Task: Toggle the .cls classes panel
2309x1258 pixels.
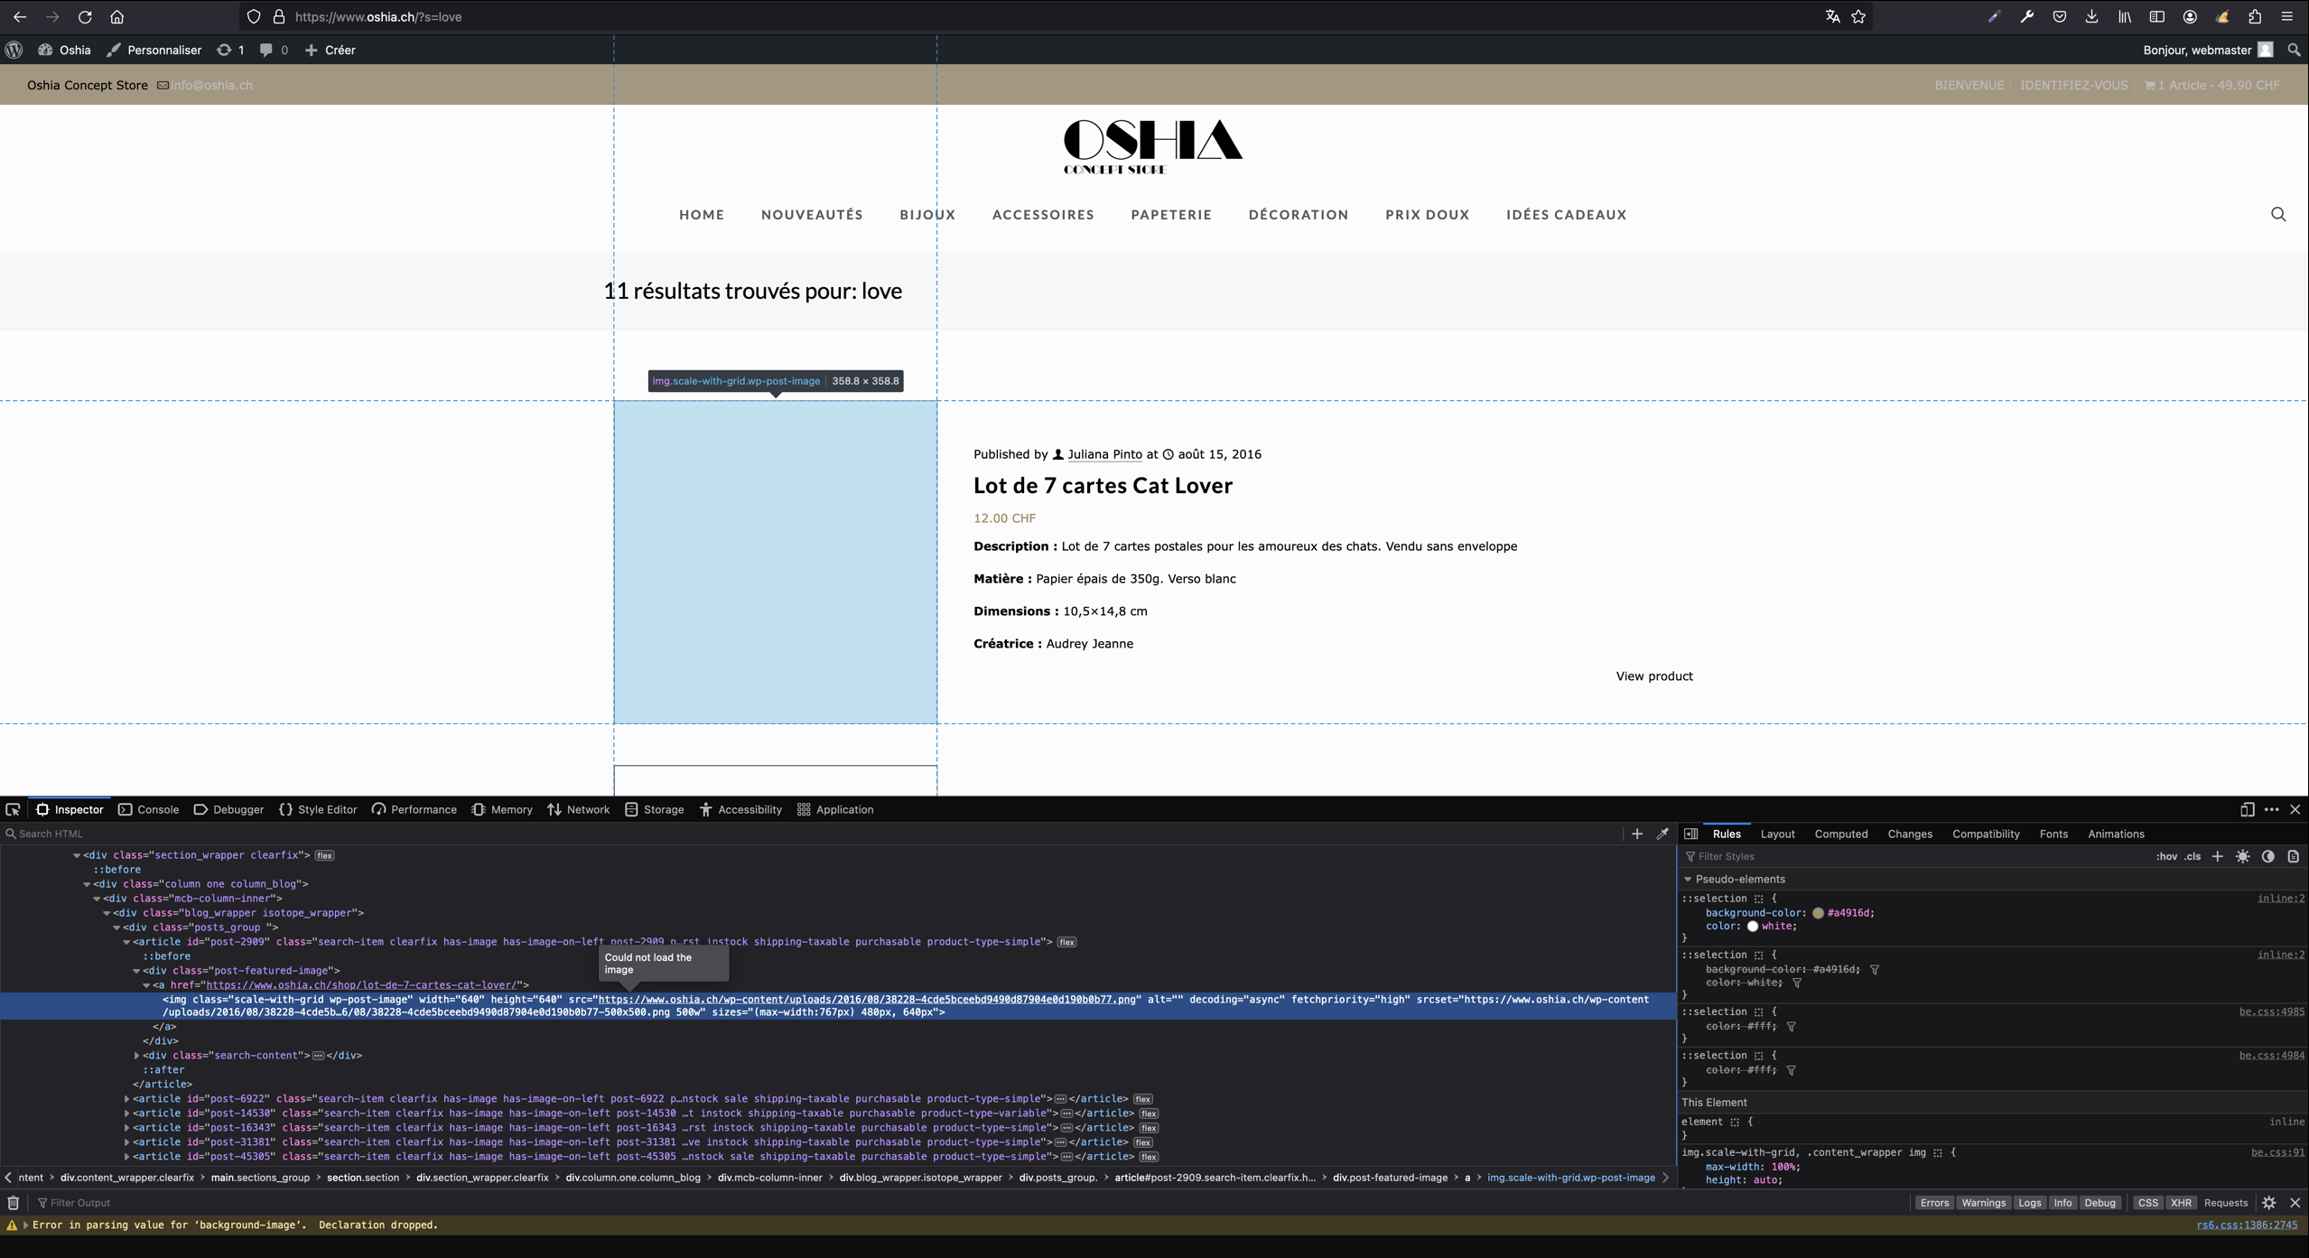Action: 2193,856
